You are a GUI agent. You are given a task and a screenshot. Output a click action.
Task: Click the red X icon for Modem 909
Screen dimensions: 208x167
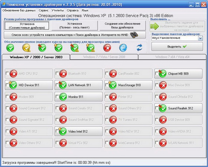[13, 97]
